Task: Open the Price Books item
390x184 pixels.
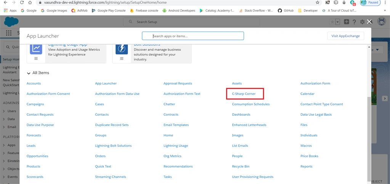Action: [x=309, y=156]
